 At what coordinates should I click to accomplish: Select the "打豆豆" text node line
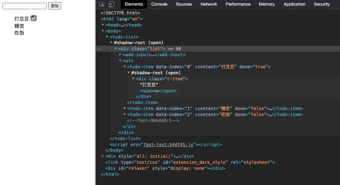149,85
